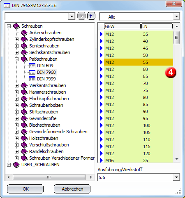
Task: Click the Hammerschrauben book icon
Action: pos(24,92)
